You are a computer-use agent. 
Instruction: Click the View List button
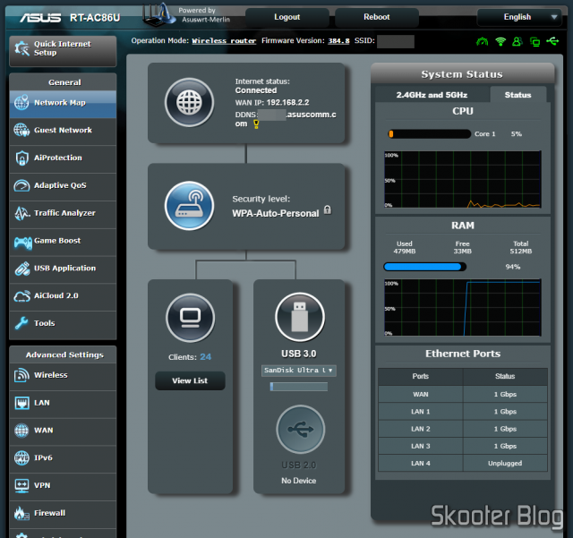(x=190, y=380)
